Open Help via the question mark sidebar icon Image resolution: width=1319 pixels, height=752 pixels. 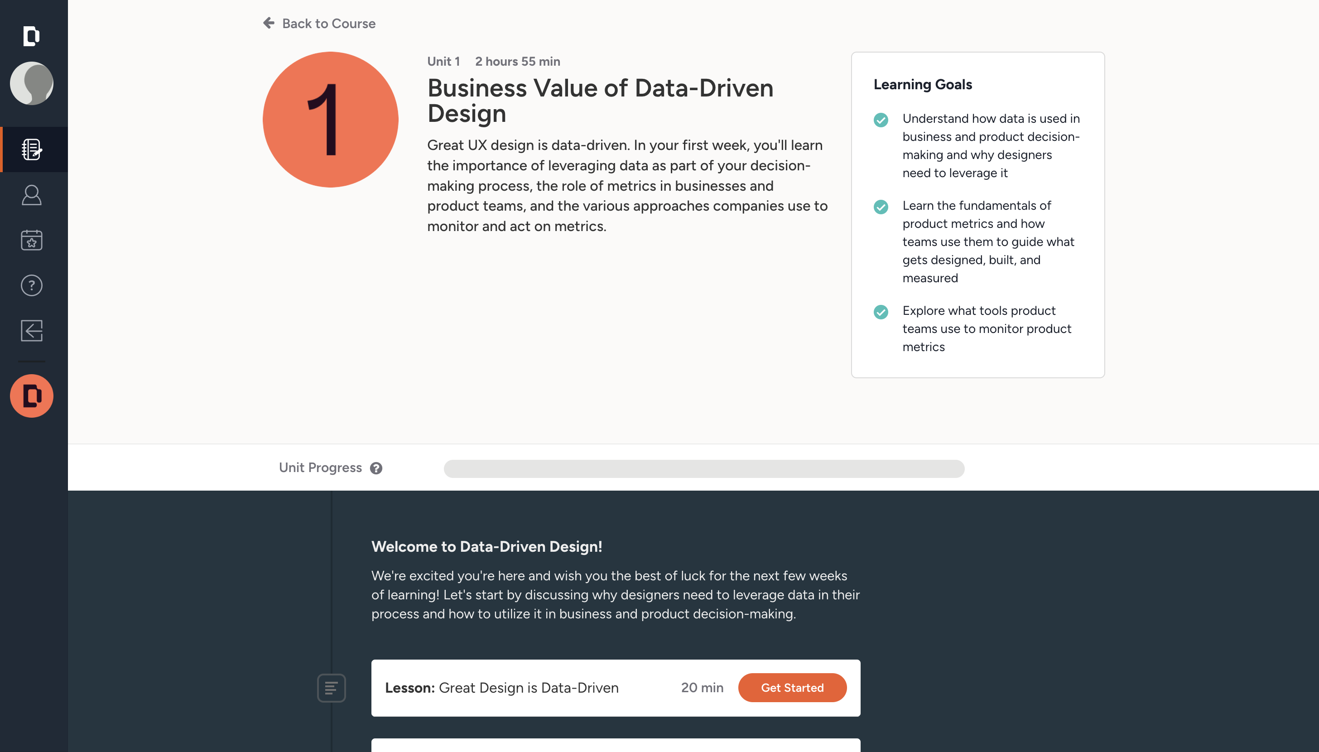click(31, 285)
